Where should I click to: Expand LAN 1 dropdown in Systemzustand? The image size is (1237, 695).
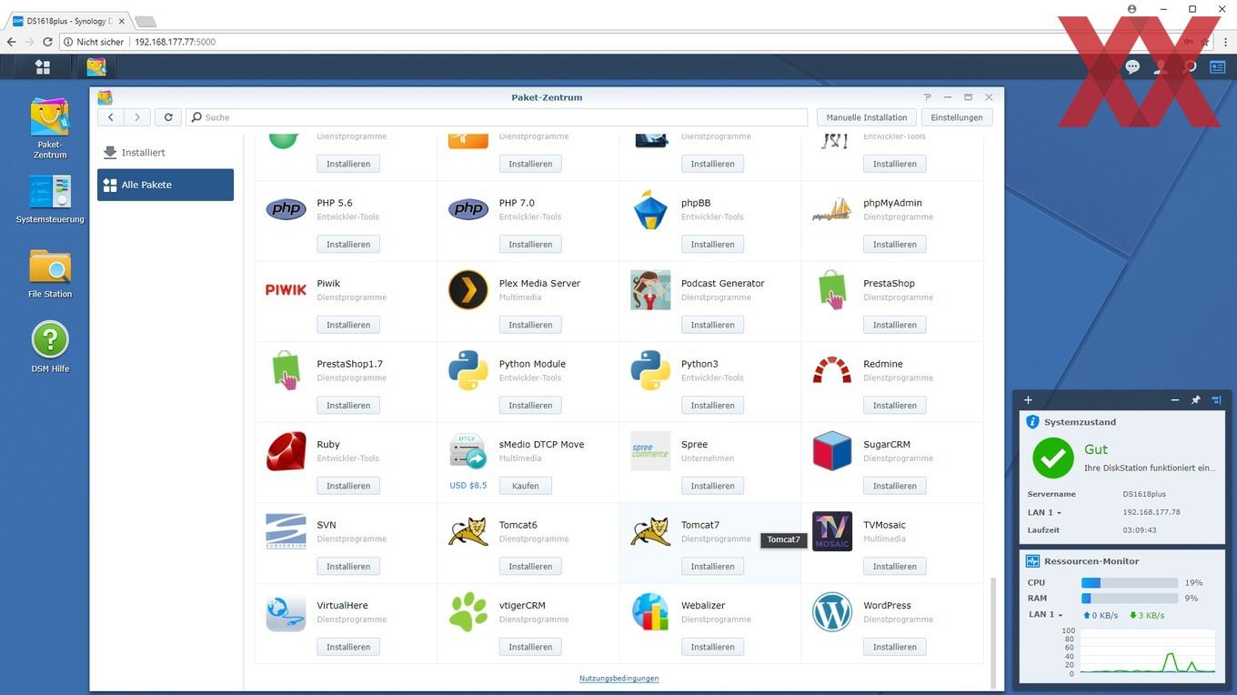[x=1045, y=512]
